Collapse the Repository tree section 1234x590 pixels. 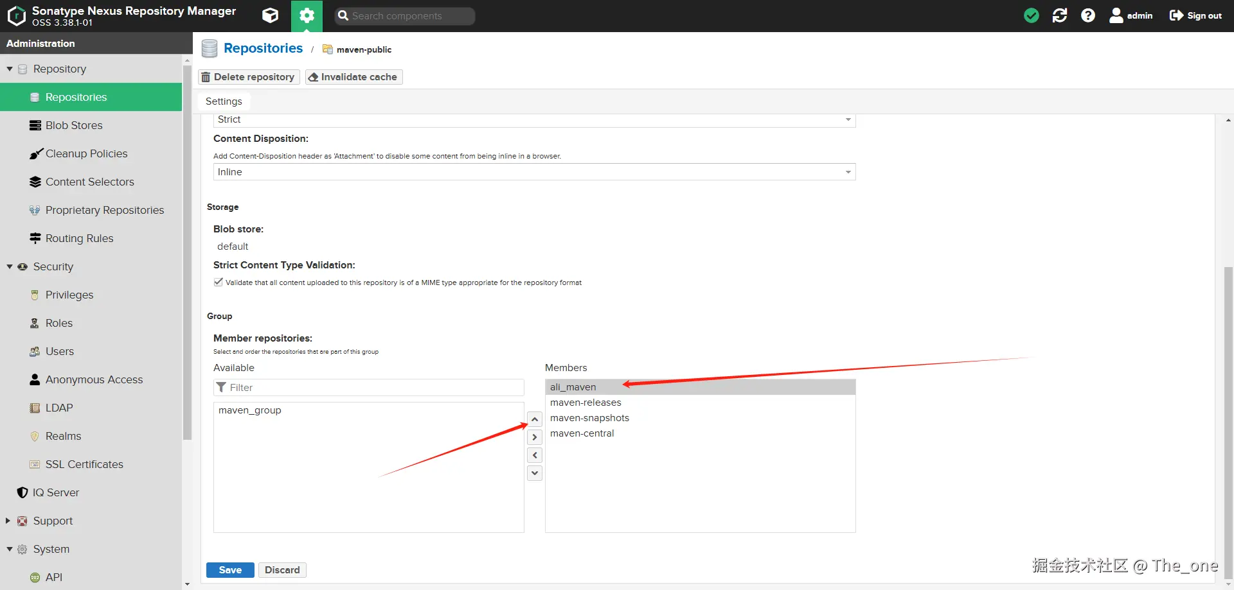coord(10,69)
